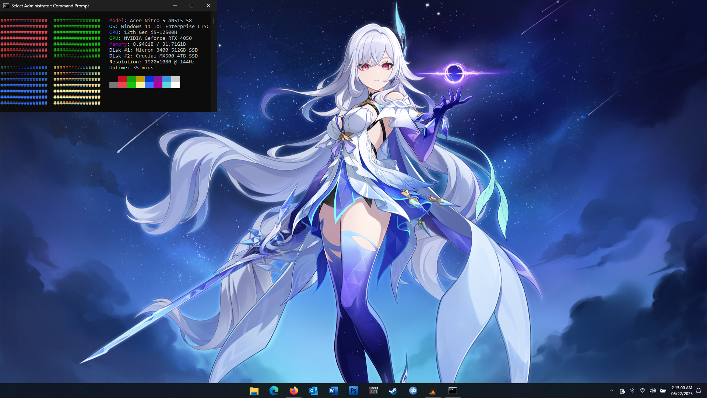Click "Crucial MX500 4TB SSD" disk text
Screen dimensions: 707x398
pyautogui.click(x=167, y=56)
